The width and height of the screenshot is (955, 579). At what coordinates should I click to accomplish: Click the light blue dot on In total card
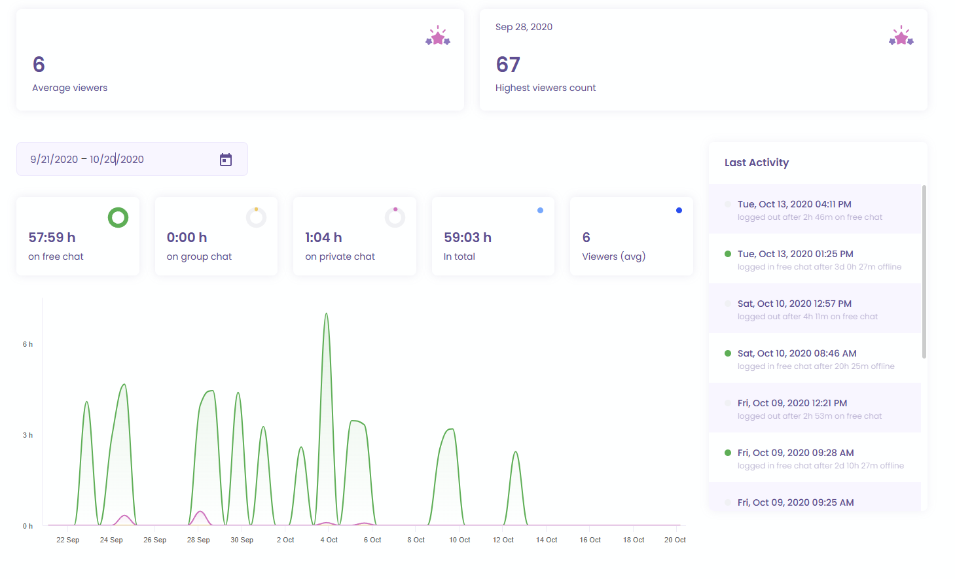click(540, 211)
